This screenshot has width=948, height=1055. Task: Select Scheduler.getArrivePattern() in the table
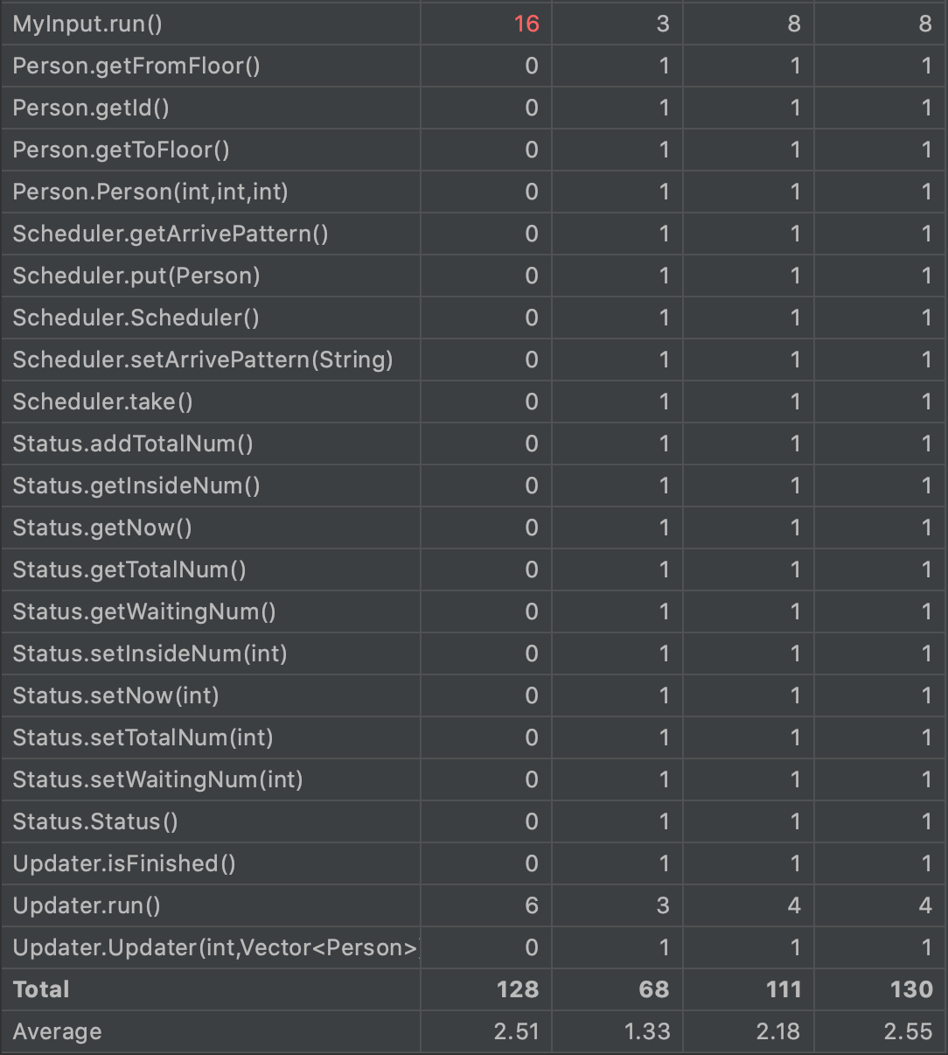pos(171,234)
